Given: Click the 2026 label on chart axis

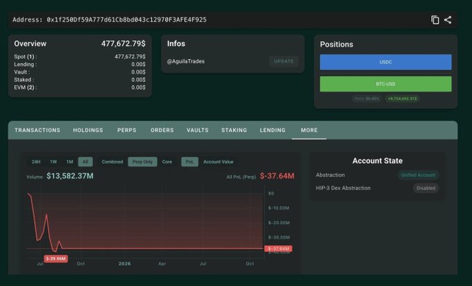Looking at the screenshot, I should [x=125, y=264].
